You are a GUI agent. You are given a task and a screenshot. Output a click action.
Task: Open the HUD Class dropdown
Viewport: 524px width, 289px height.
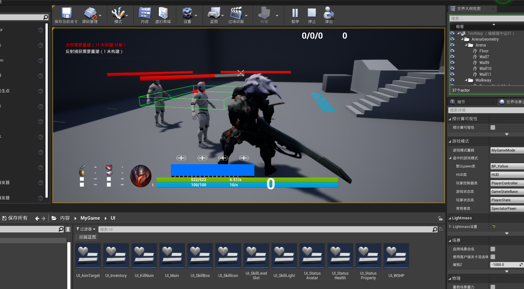pos(507,175)
